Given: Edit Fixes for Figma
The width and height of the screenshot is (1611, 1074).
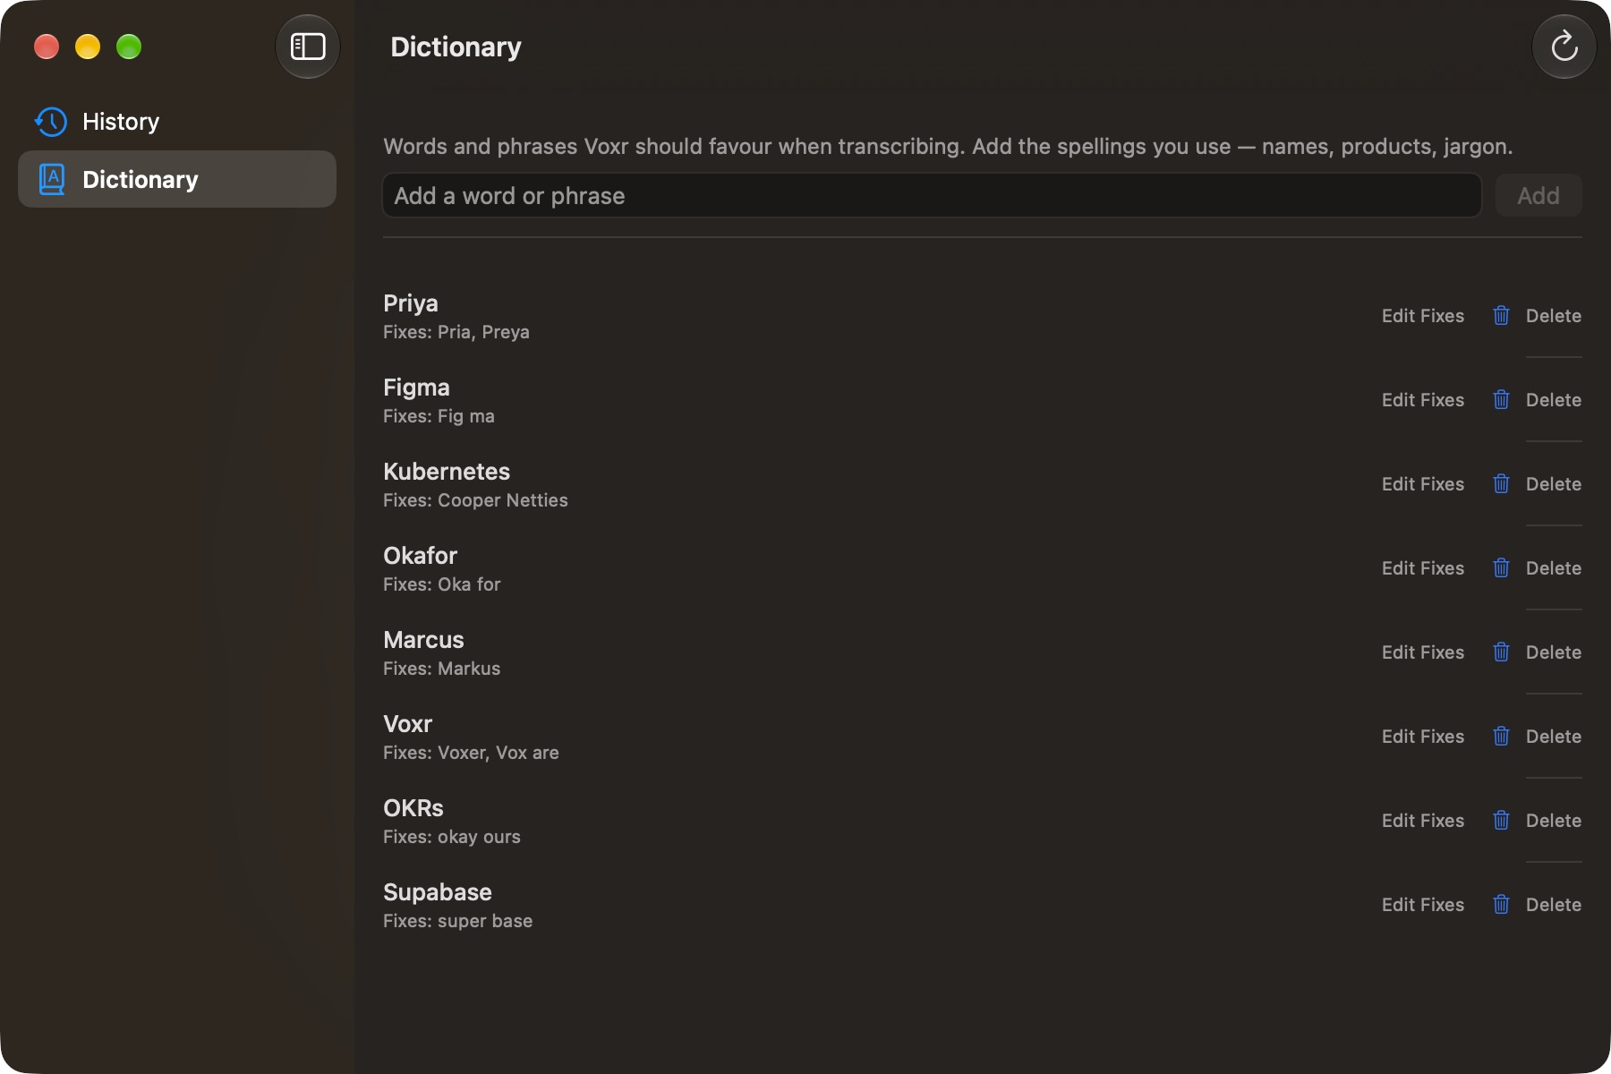Looking at the screenshot, I should [x=1423, y=400].
